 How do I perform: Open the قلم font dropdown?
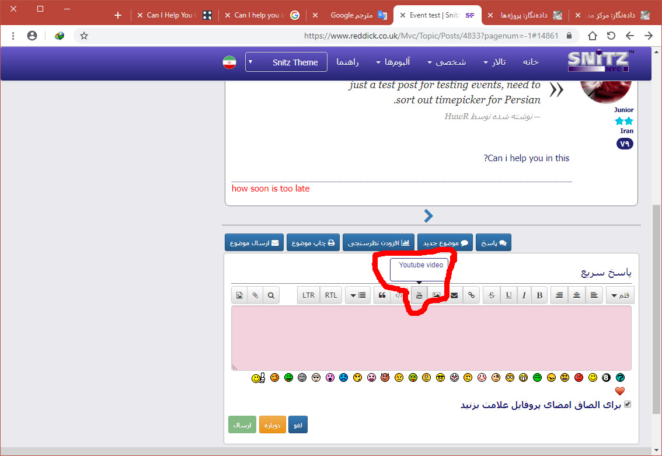pyautogui.click(x=620, y=295)
